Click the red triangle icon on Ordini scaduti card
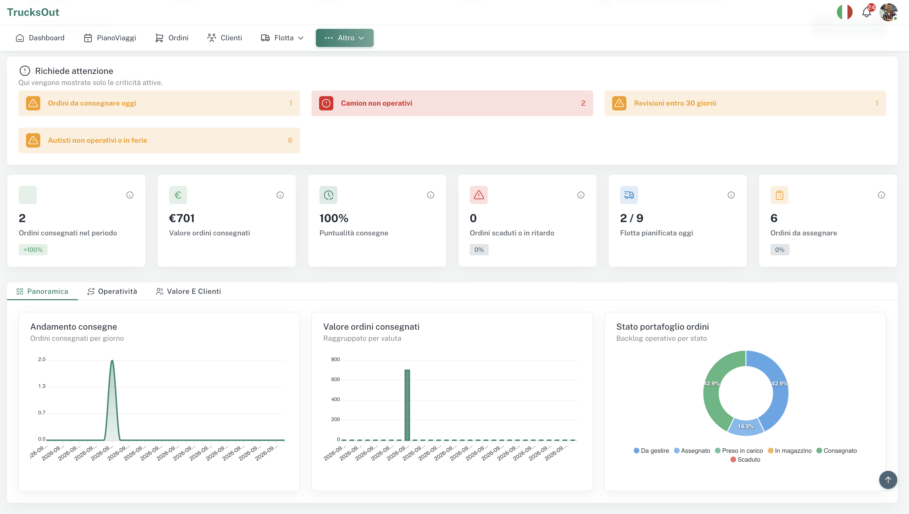This screenshot has width=909, height=514. click(479, 195)
